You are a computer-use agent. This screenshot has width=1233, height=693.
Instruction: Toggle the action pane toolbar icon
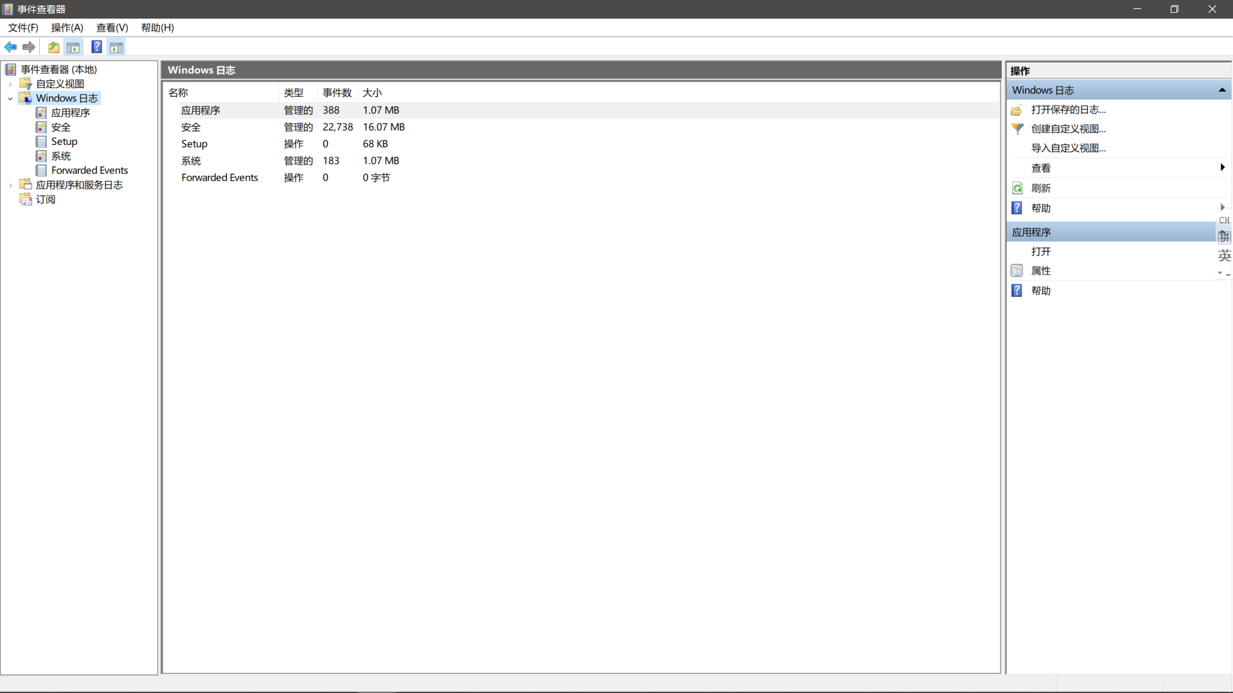116,47
